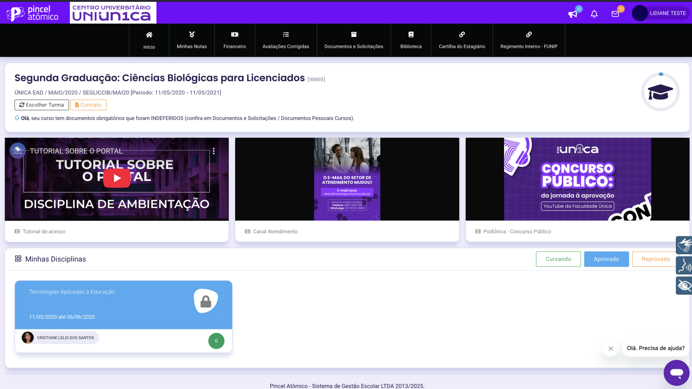The width and height of the screenshot is (692, 389).
Task: Check messages using the envelope icon with 50 badge
Action: pyautogui.click(x=615, y=14)
